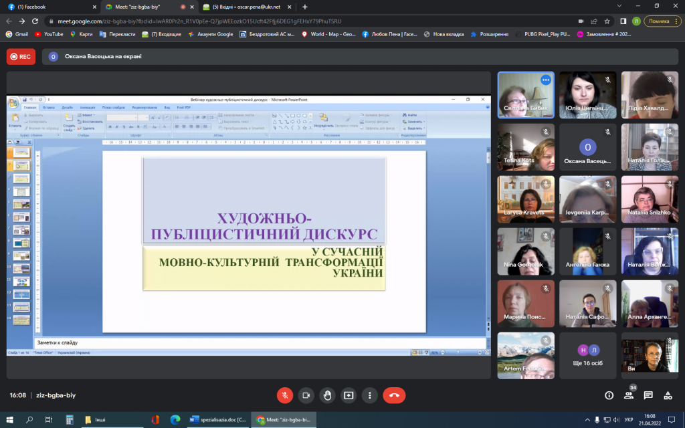Unmute the microphone

(285, 395)
